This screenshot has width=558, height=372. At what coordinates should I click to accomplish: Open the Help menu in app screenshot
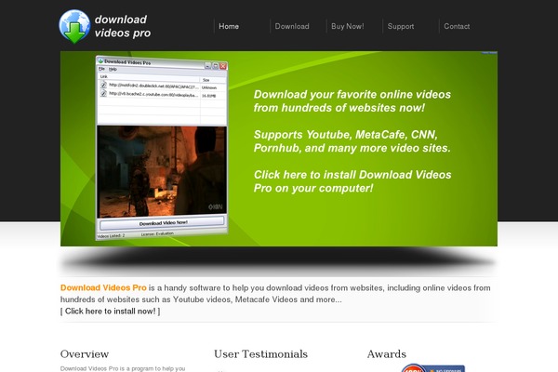coord(113,69)
